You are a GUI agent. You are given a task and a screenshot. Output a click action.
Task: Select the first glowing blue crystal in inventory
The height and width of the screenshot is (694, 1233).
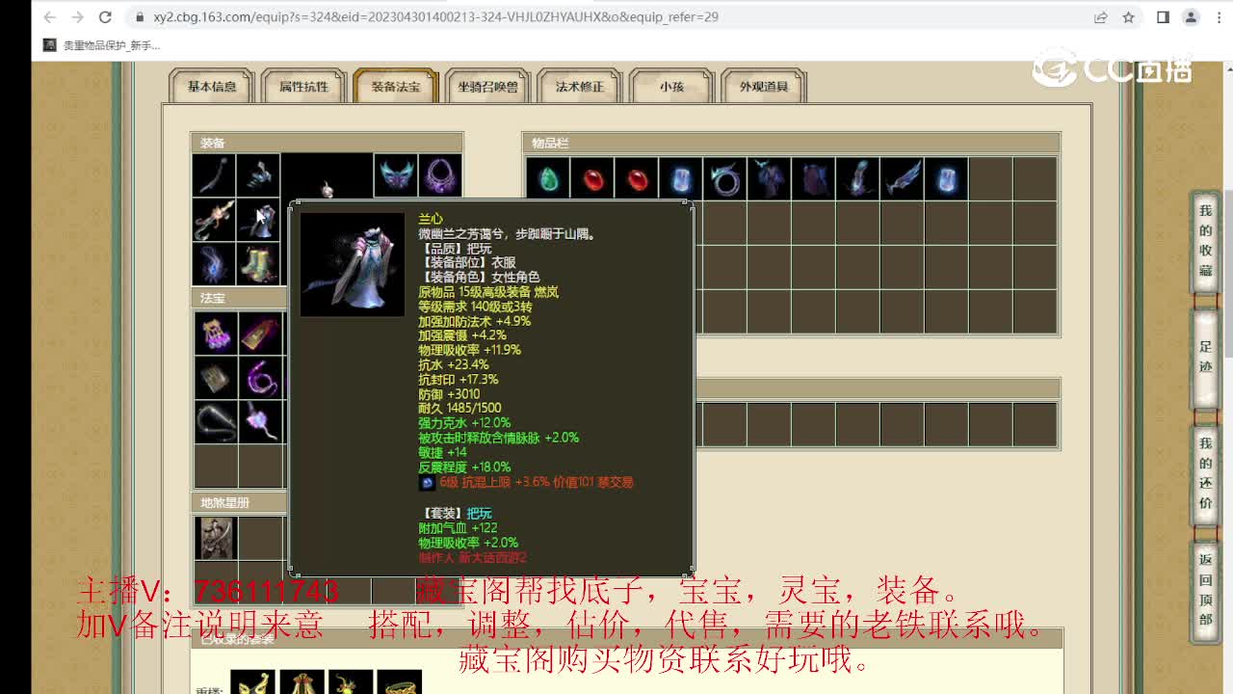point(681,178)
